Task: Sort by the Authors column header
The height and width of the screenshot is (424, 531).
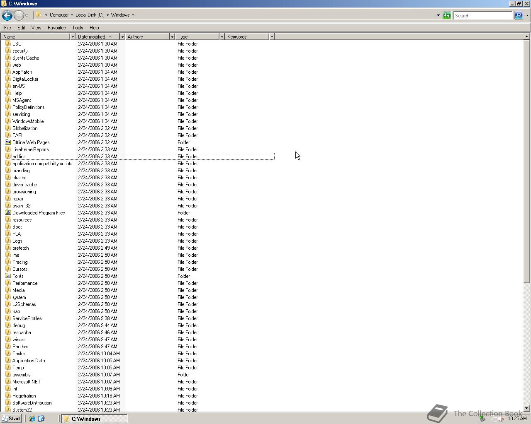Action: tap(147, 37)
